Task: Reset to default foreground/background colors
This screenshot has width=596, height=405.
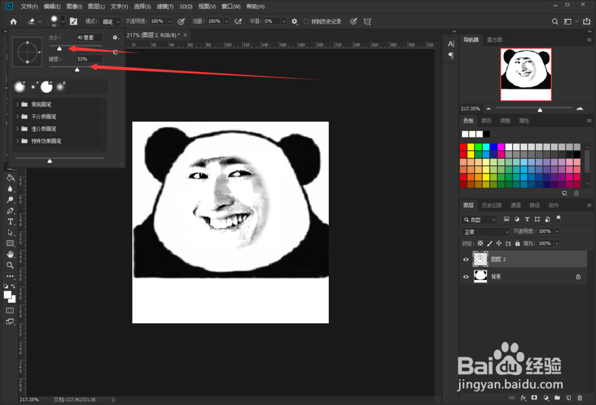Action: (6, 286)
